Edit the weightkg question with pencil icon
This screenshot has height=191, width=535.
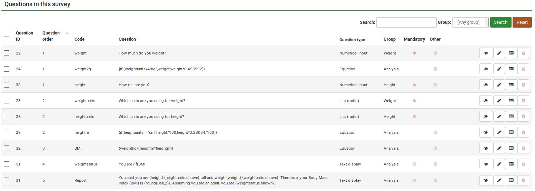pos(499,69)
